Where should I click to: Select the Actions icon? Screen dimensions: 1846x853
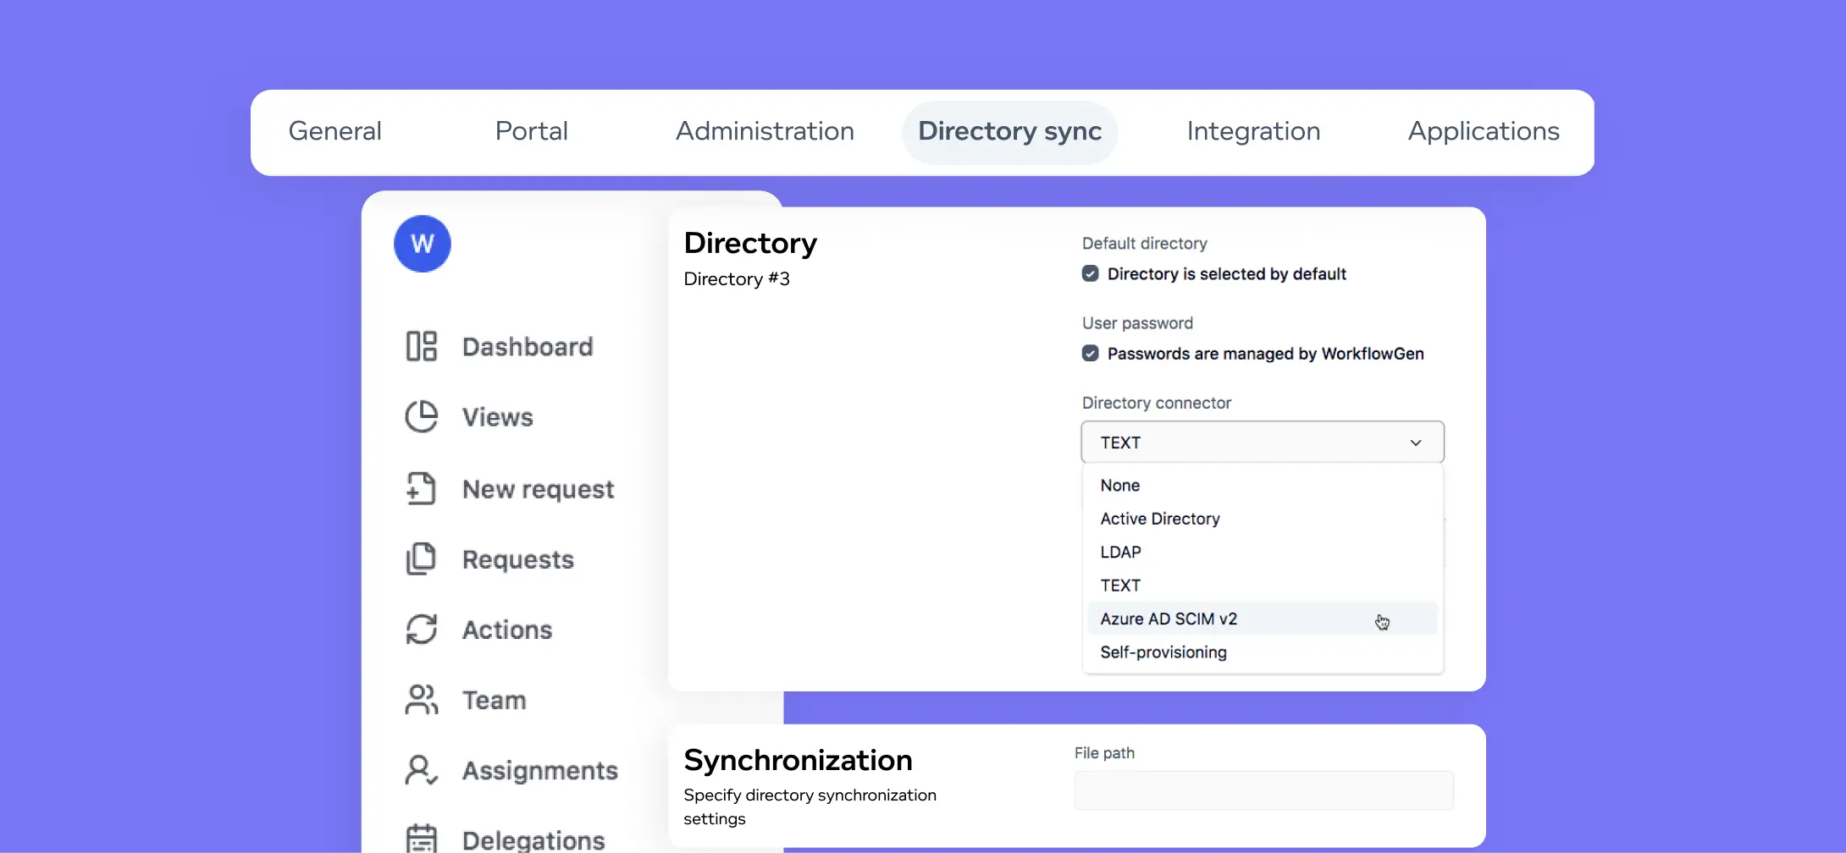coord(506,630)
